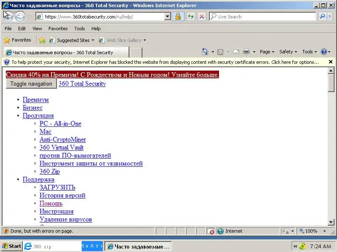This screenshot has height=252, width=337.
Task: Click the scrollbar up arrow
Action: click(x=331, y=70)
